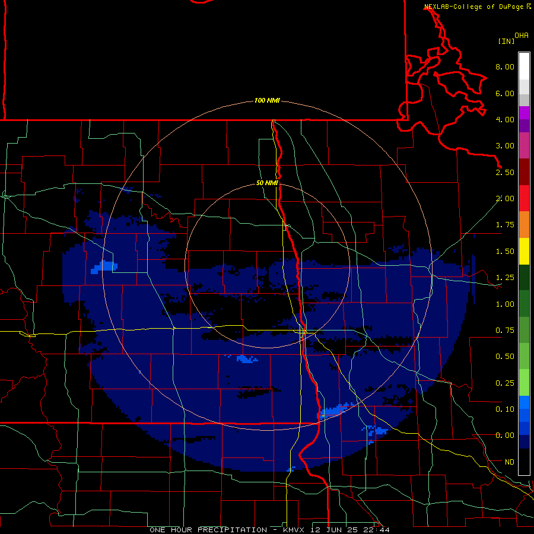Select the bright red swatch in the legend
Viewport: 534px width, 534px height.
[524, 198]
